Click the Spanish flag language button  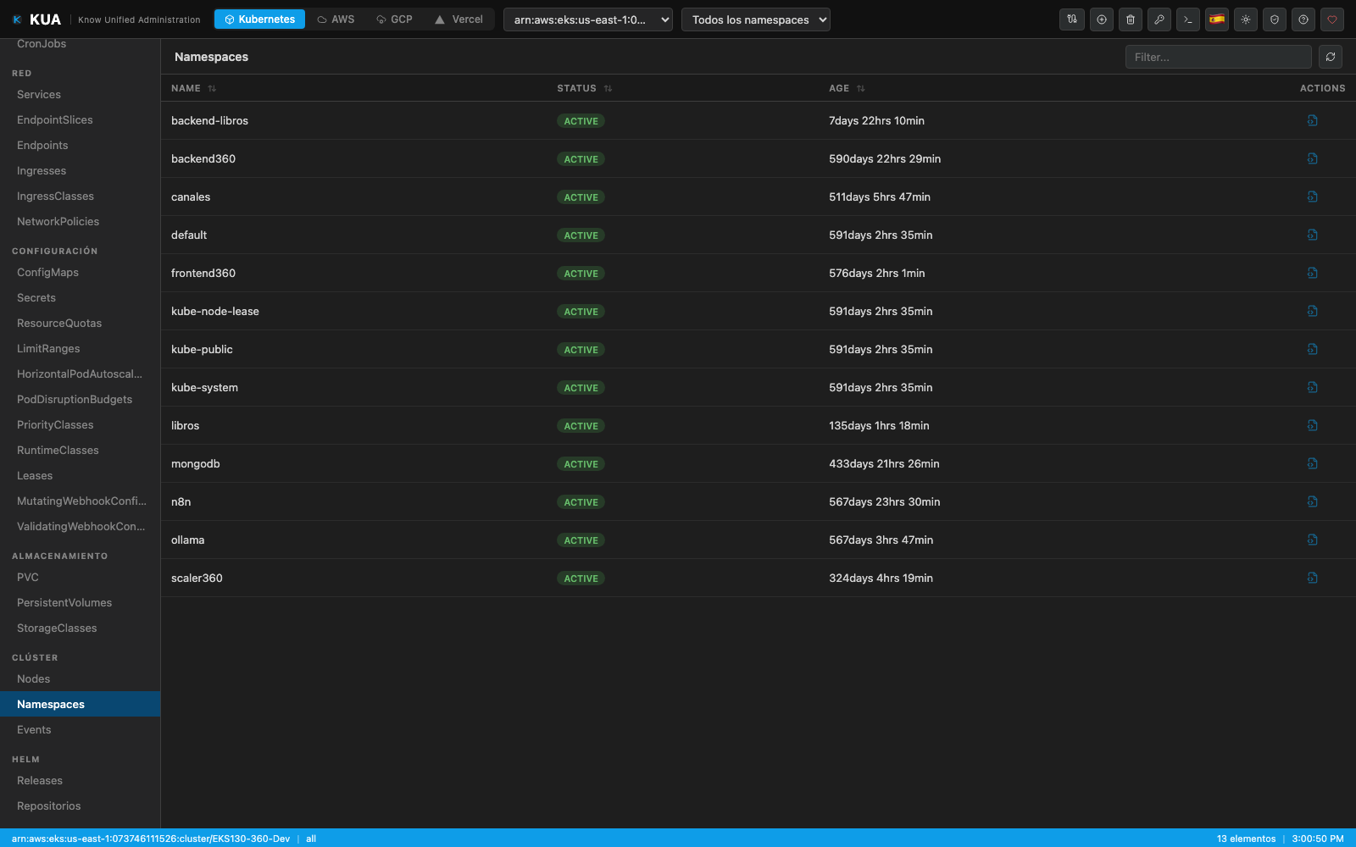[1217, 19]
